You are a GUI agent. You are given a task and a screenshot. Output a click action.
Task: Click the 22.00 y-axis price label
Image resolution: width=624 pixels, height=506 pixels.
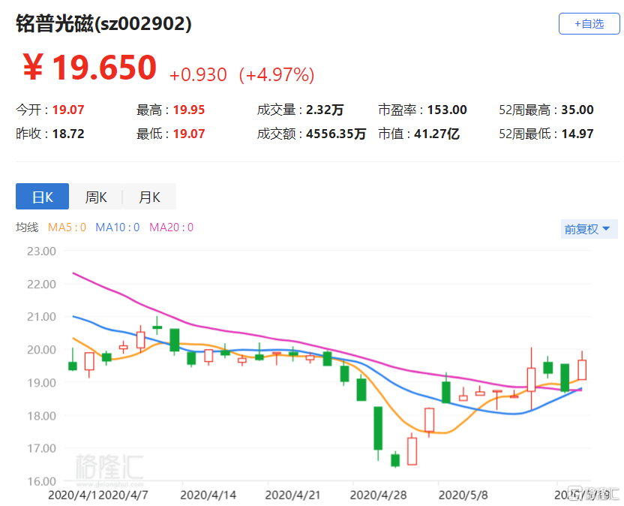pyautogui.click(x=41, y=285)
